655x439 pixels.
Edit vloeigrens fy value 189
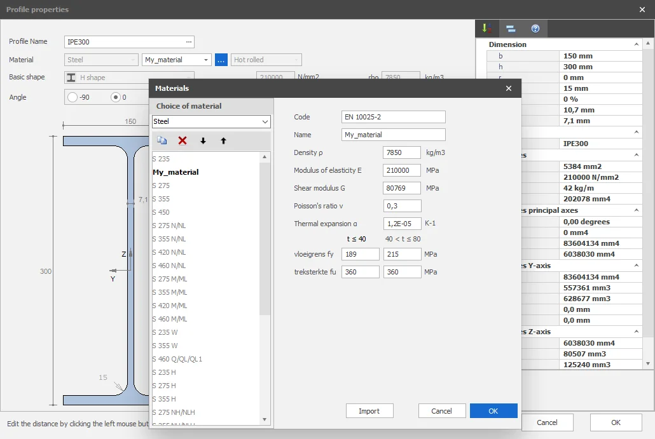click(360, 254)
